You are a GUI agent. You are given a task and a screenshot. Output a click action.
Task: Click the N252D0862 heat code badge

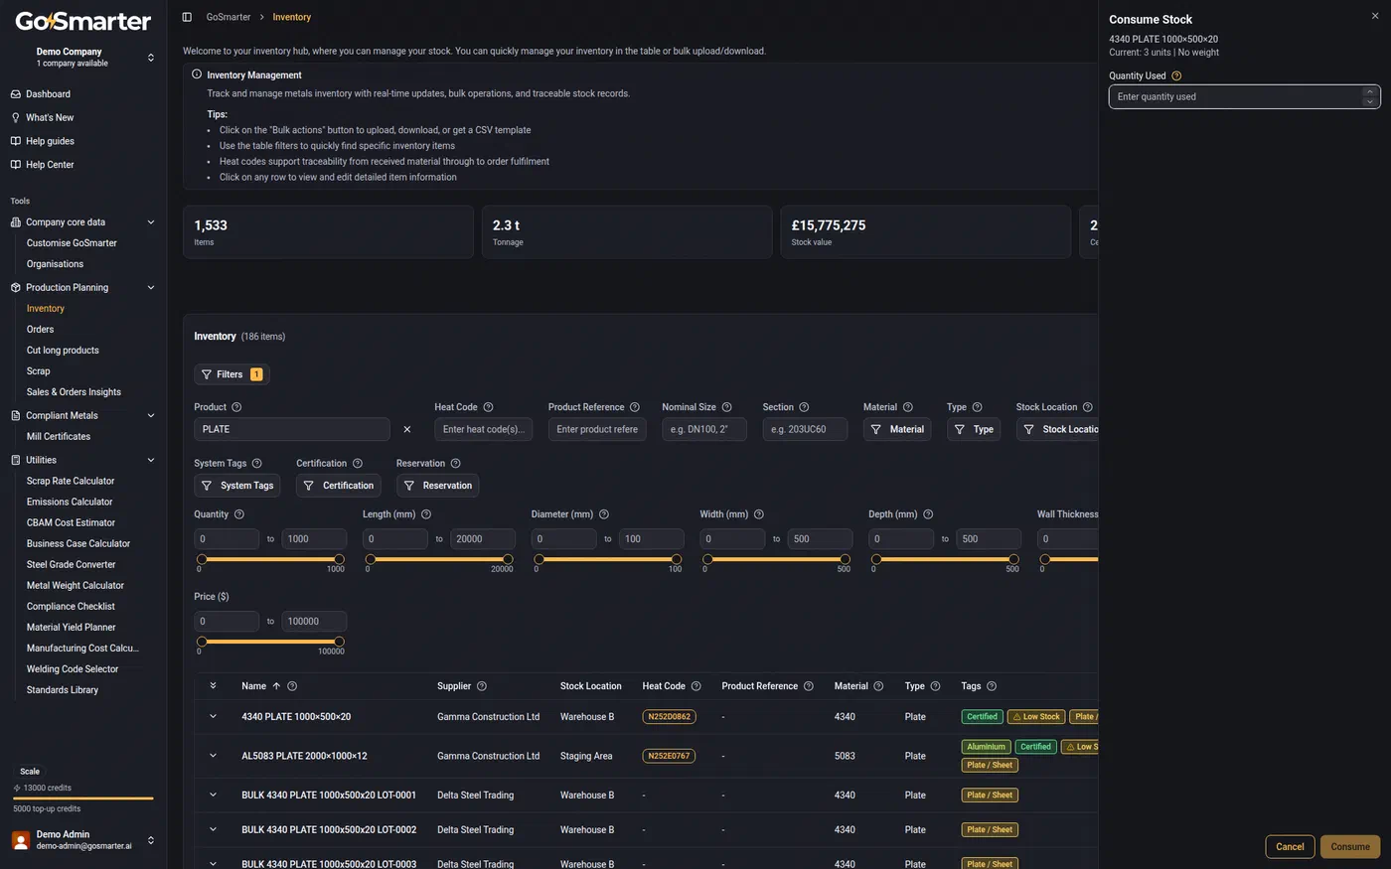(x=669, y=716)
